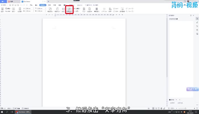The image size is (199, 114).
Task: Click the paper size (纸张大小) icon
Action: (57, 10)
